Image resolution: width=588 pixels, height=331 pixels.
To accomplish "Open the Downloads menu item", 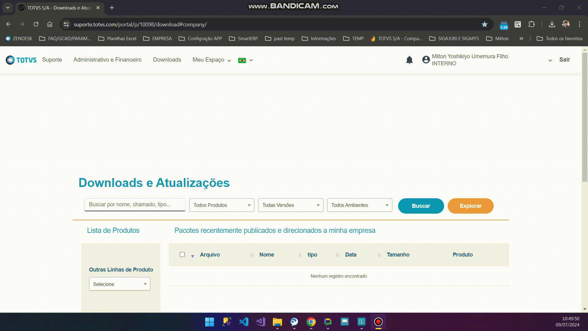I will click(167, 60).
